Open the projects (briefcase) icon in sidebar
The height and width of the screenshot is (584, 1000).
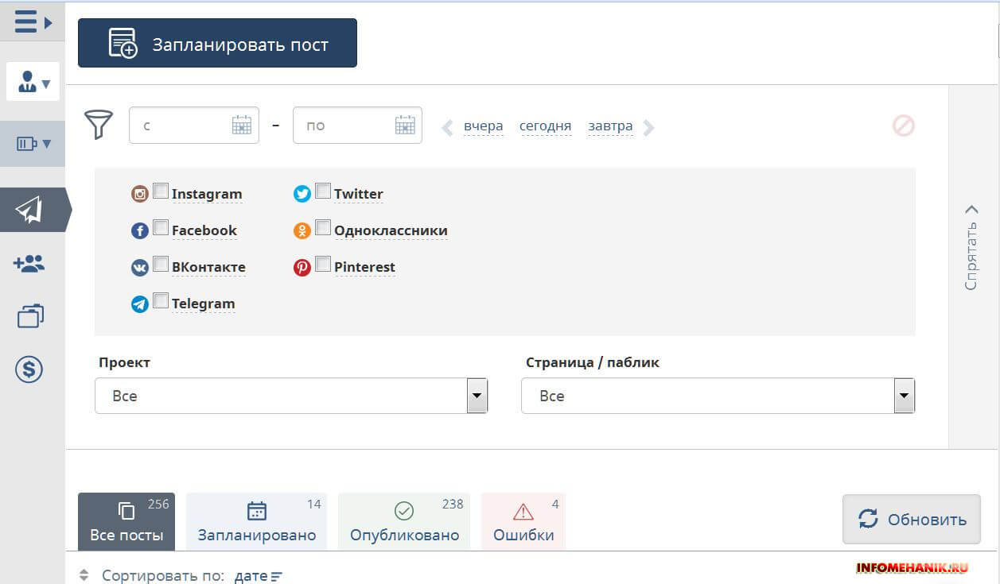(x=29, y=315)
